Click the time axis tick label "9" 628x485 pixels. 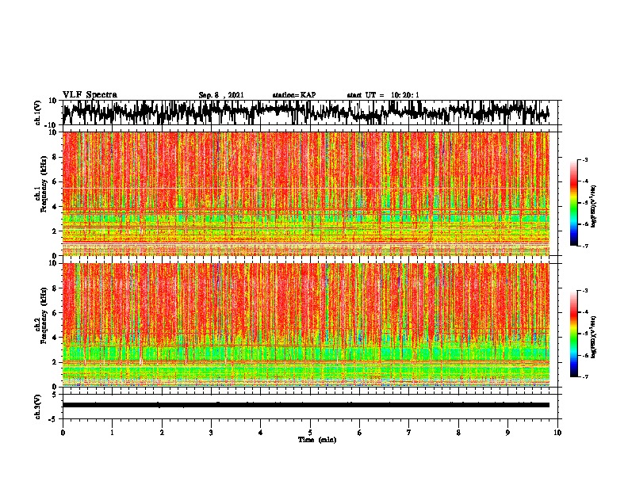tap(507, 433)
